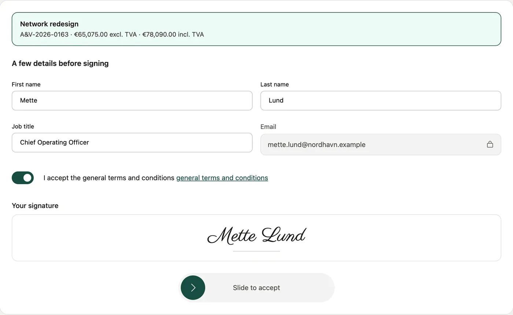
Task: Click the Mette Lund signature box
Action: [x=256, y=238]
